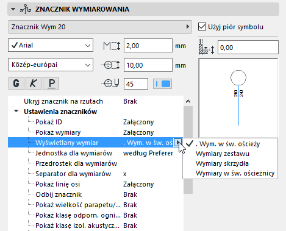Open the Znacznik Wym 20 marker selector

pyautogui.click(x=100, y=27)
